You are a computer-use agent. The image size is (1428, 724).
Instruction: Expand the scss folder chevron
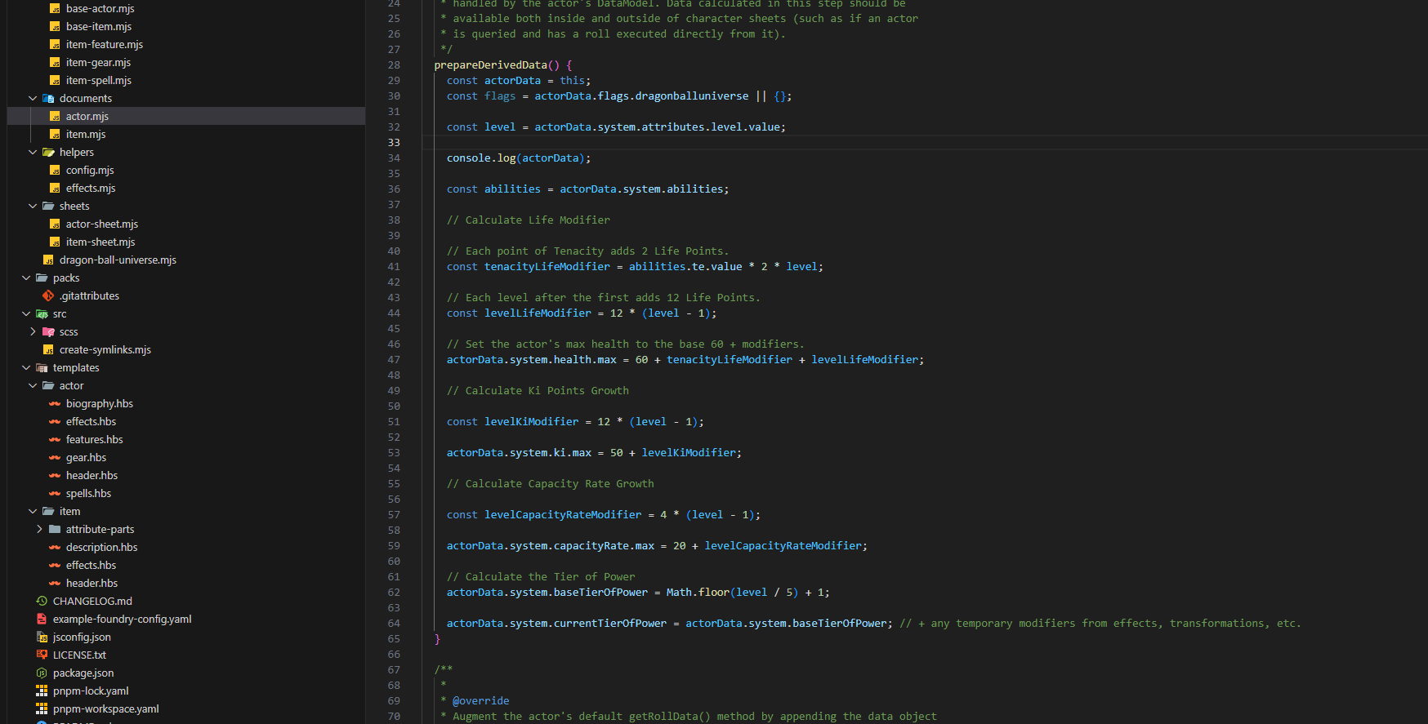coord(33,331)
